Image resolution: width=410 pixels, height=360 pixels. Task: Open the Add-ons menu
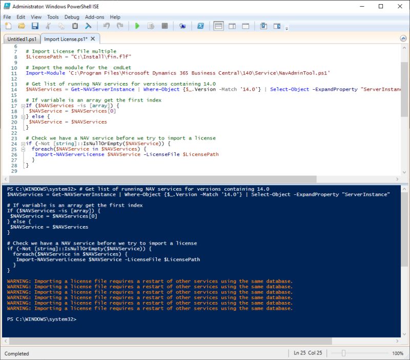(x=95, y=17)
